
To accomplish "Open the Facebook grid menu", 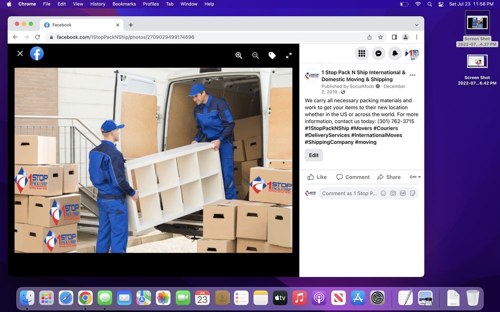I will 362,53.
